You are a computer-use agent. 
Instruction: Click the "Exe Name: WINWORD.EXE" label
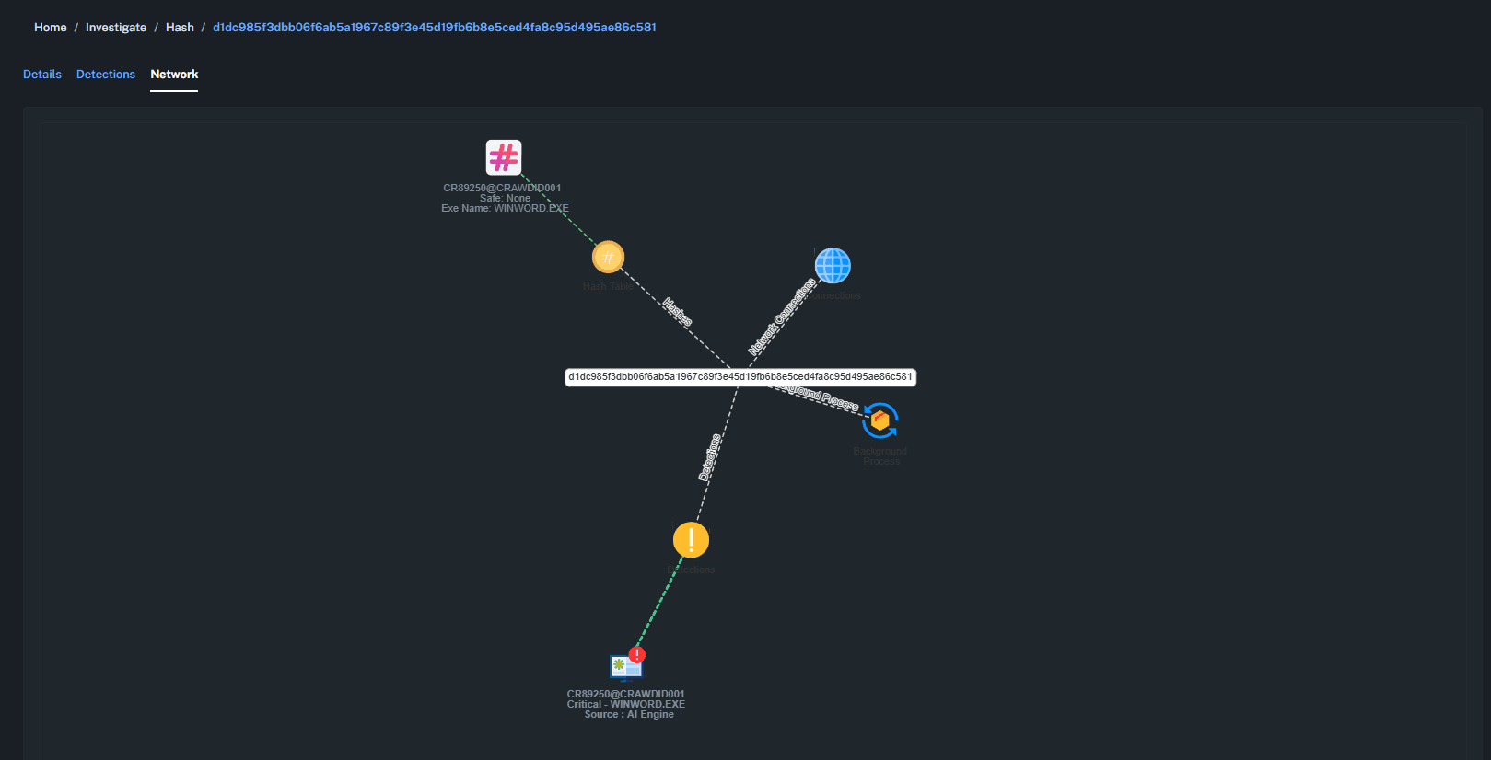505,209
